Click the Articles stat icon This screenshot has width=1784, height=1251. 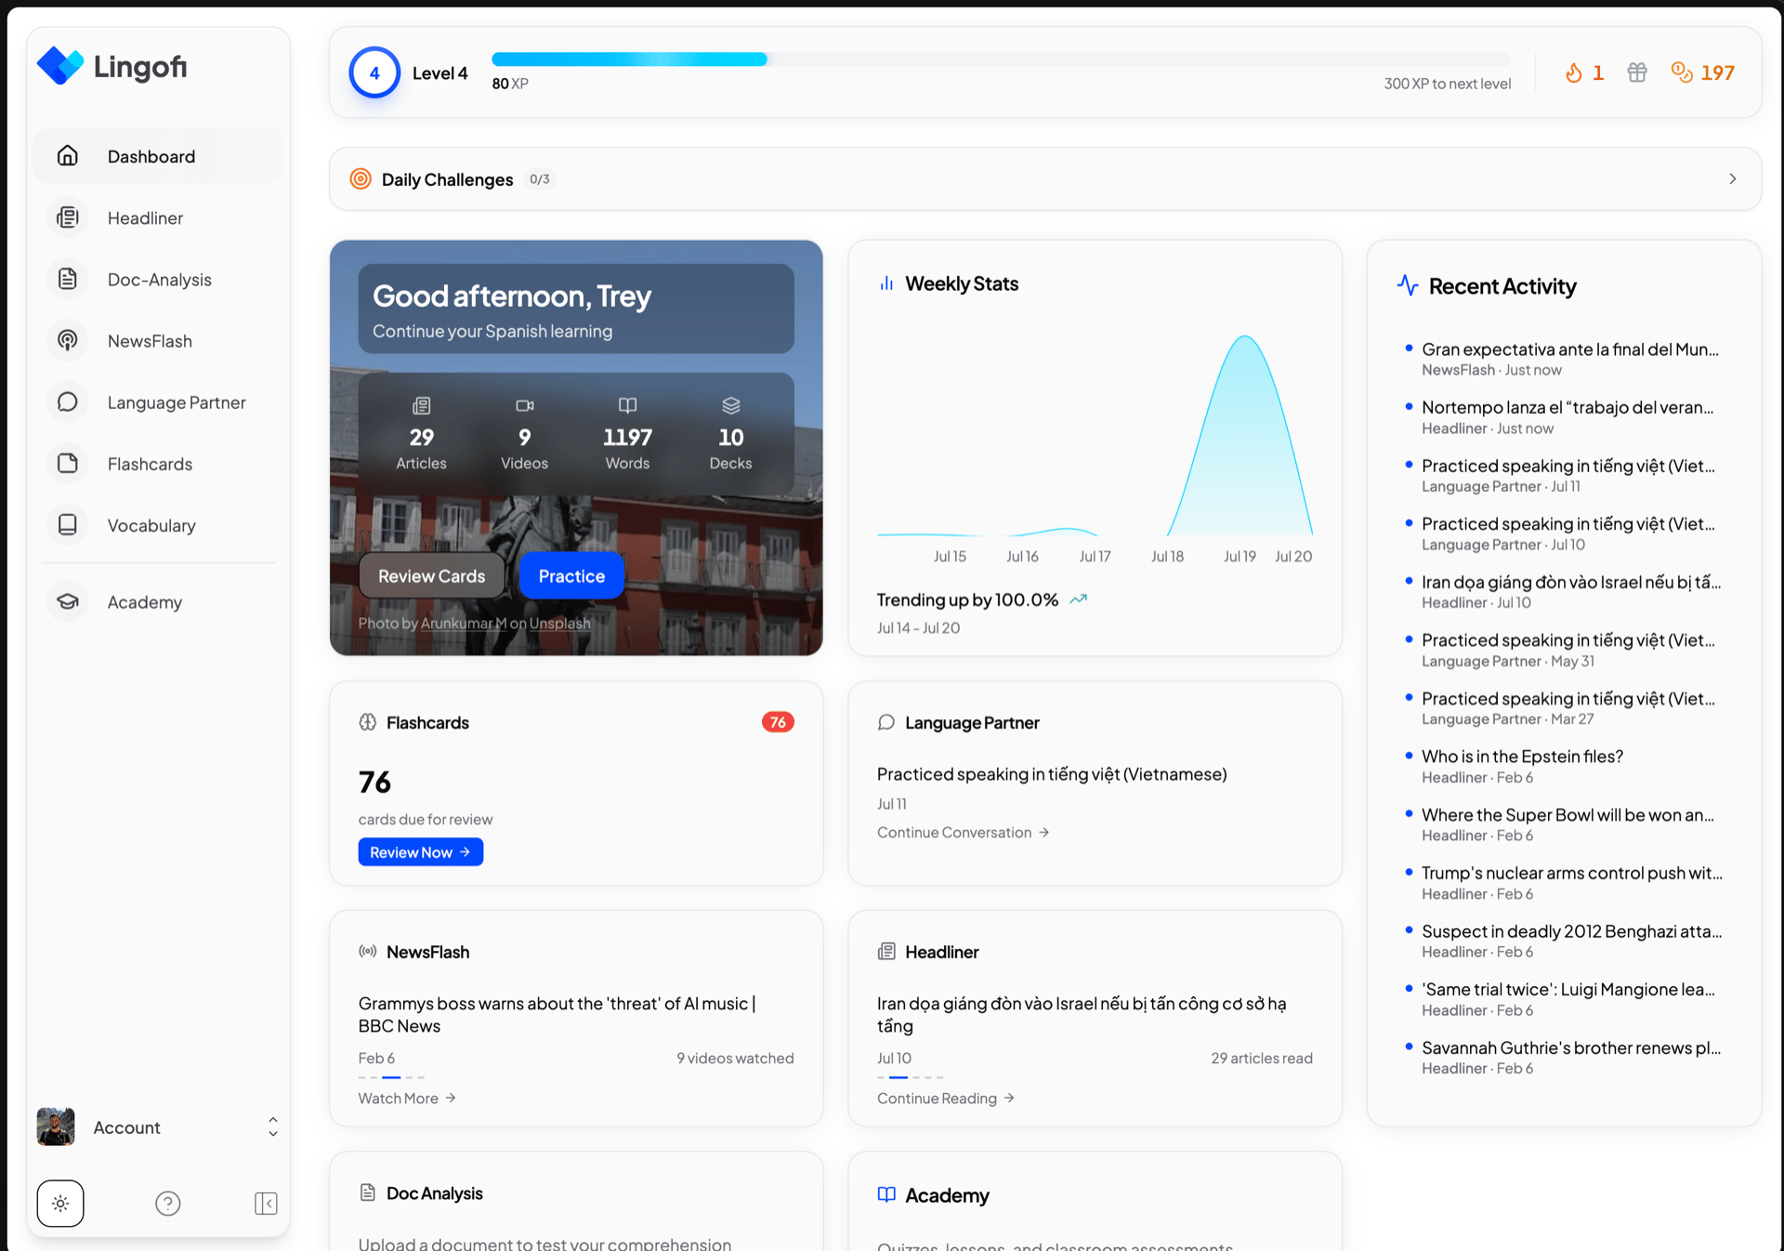[x=421, y=405]
